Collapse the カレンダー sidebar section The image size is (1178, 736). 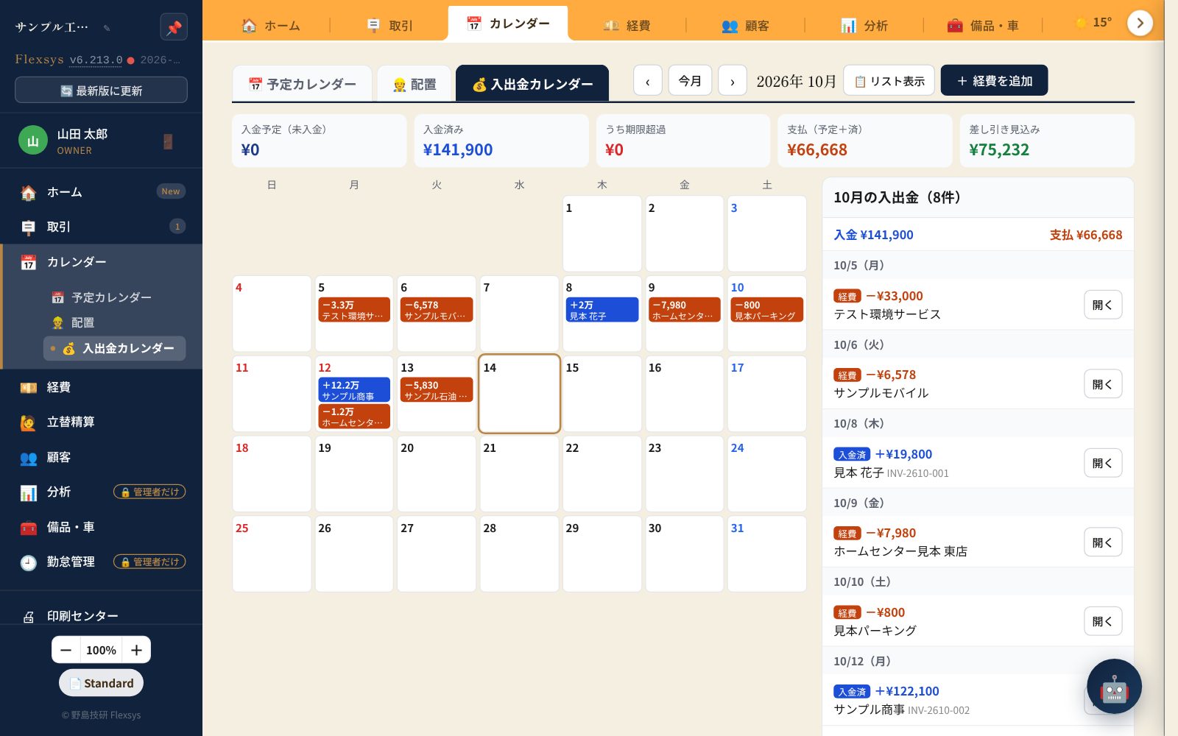point(101,262)
